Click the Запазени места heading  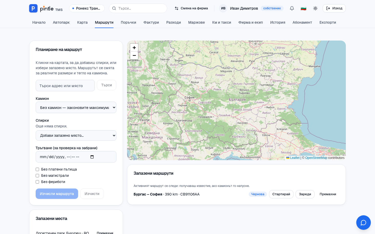51,219
